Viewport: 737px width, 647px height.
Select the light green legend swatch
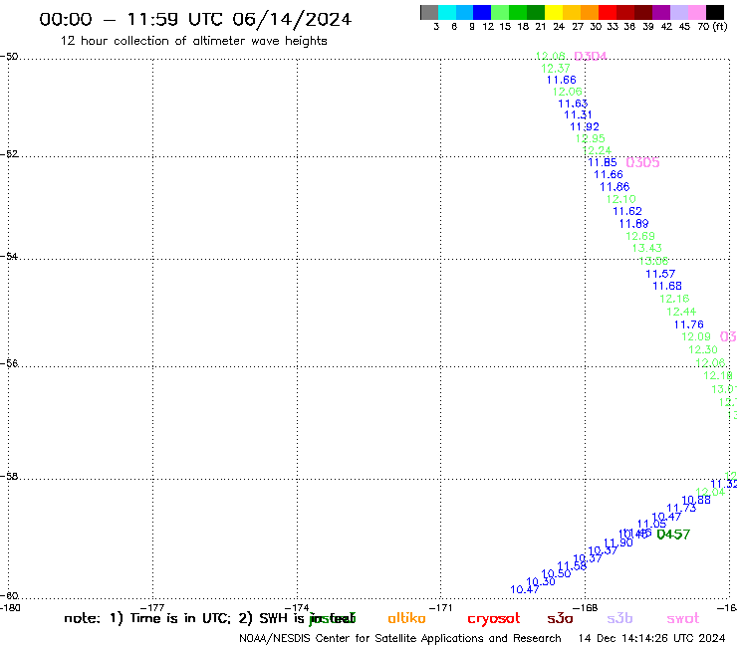point(500,12)
